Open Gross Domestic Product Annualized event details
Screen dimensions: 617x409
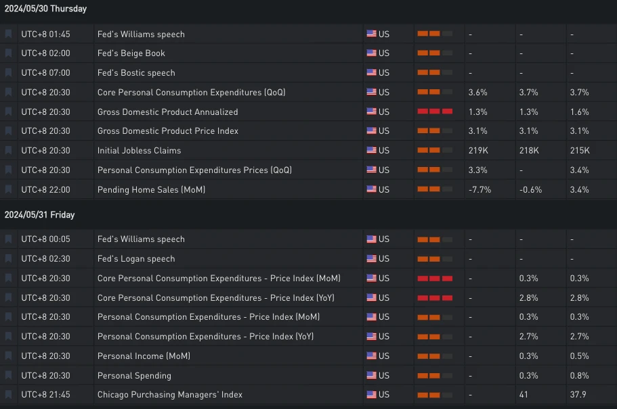click(167, 112)
